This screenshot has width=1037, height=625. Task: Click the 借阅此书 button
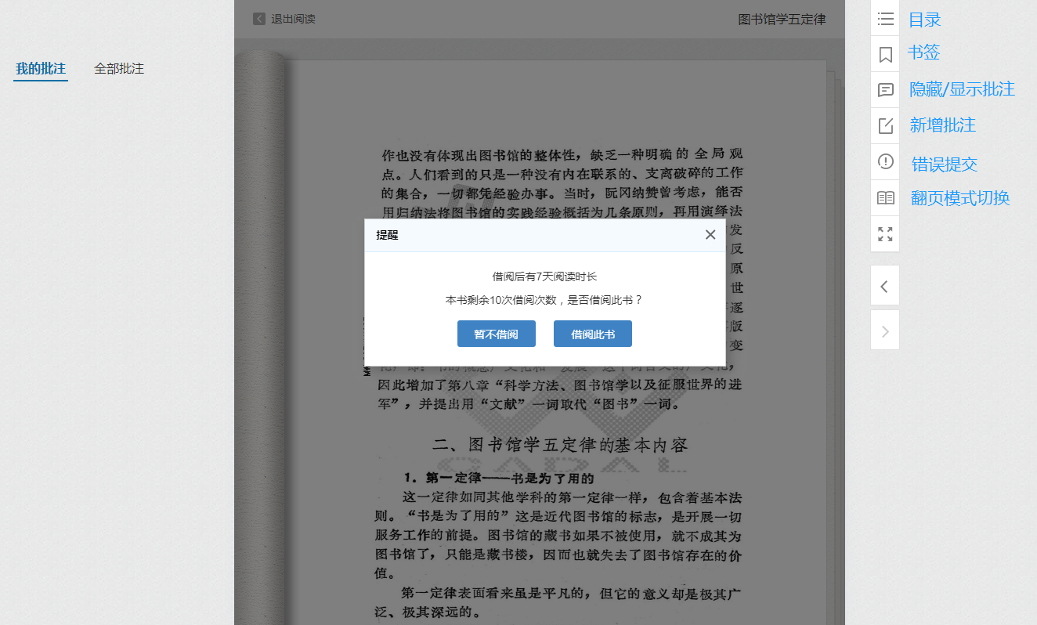pos(592,334)
